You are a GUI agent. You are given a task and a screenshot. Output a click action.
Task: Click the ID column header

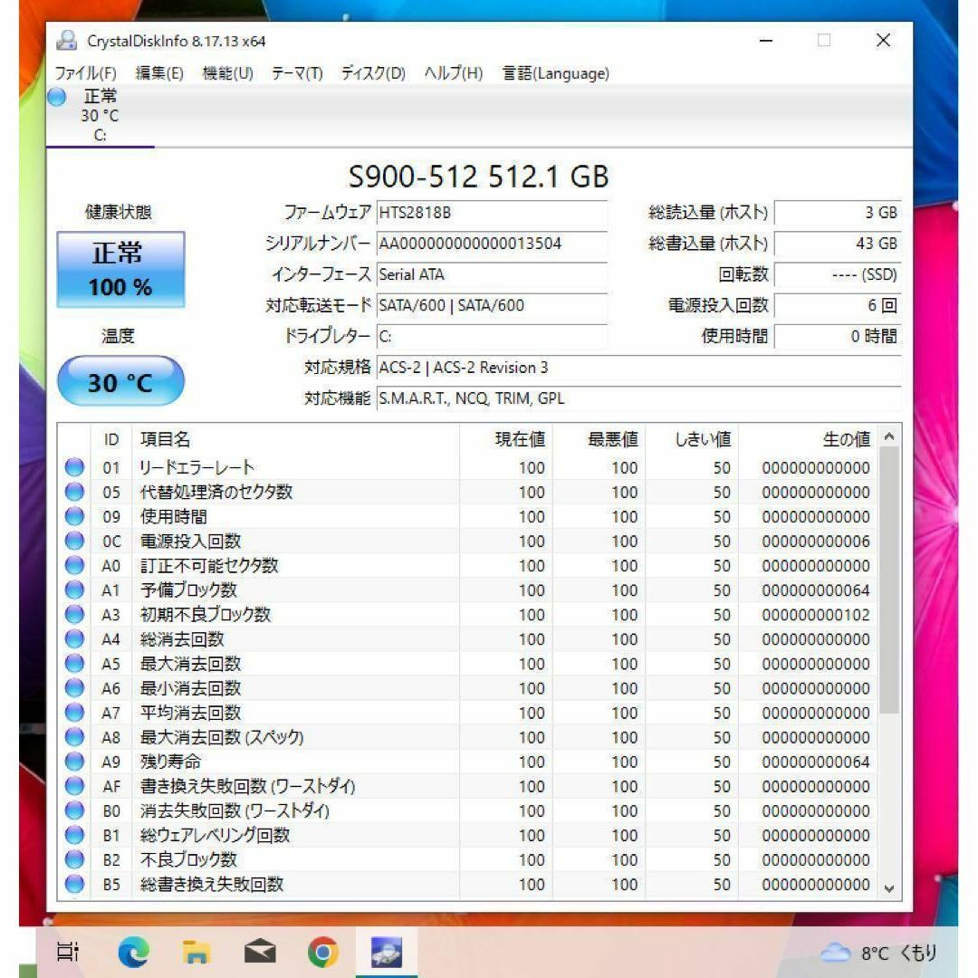111,440
